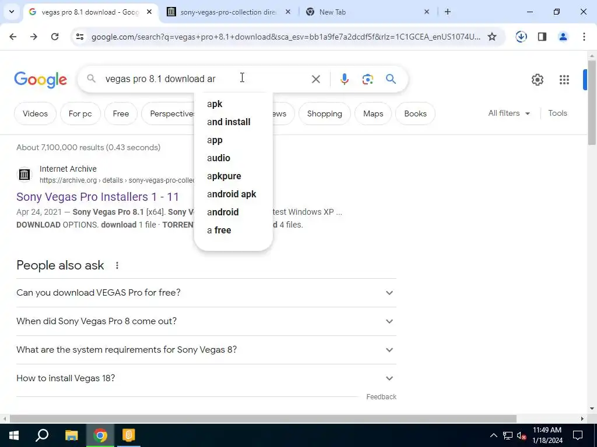Open more options for People also ask
The image size is (597, 447).
(117, 265)
